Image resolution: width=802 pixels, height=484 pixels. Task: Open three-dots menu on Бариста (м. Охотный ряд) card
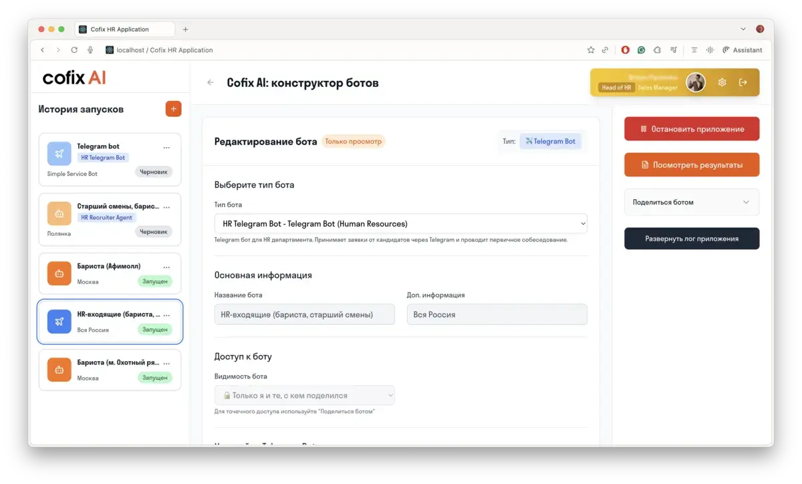pos(166,363)
